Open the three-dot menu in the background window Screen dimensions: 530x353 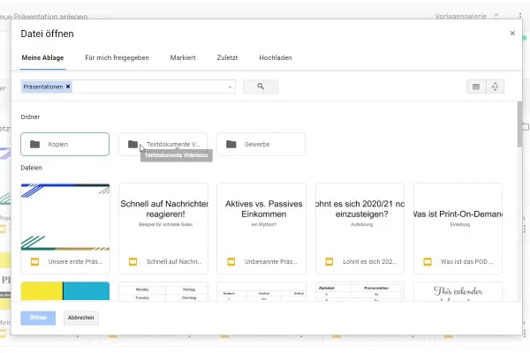click(520, 16)
